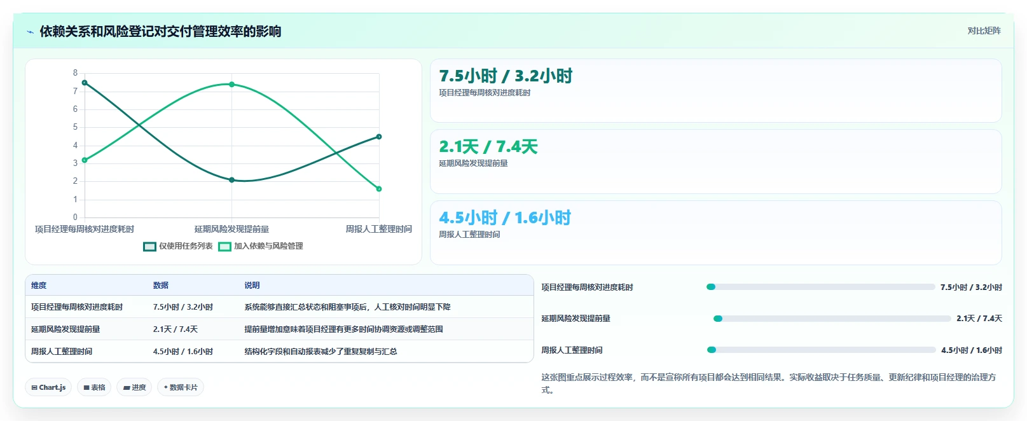Click description starting 系统能够直接汇总状态

[347, 307]
